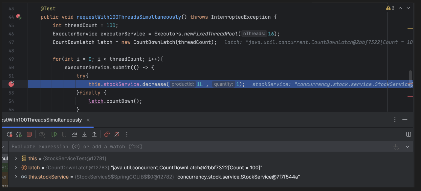Click the rerun test with green arrow icon
Viewport: 421px width, 191px height.
(19, 134)
